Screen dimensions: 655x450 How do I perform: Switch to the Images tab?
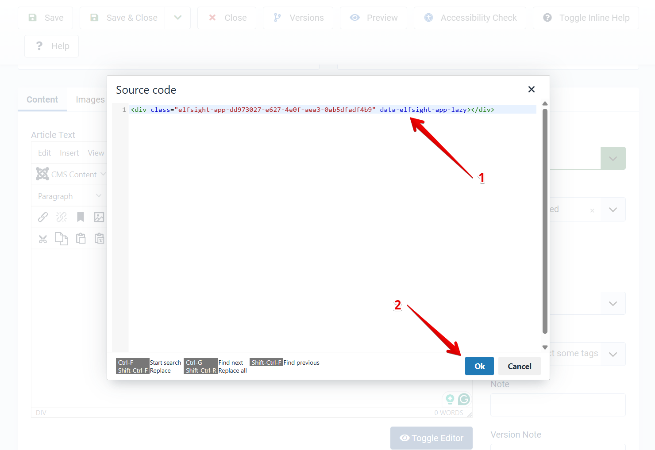pos(90,99)
